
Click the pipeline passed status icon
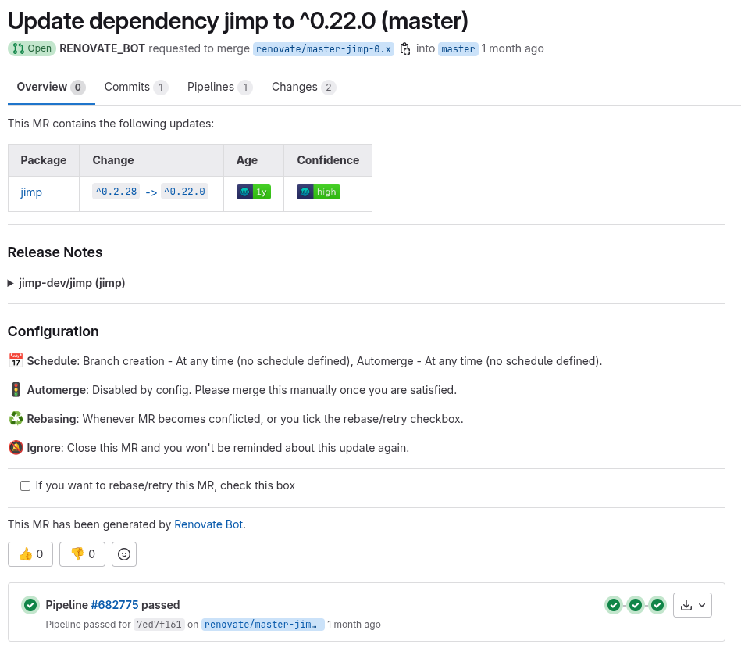[x=30, y=605]
